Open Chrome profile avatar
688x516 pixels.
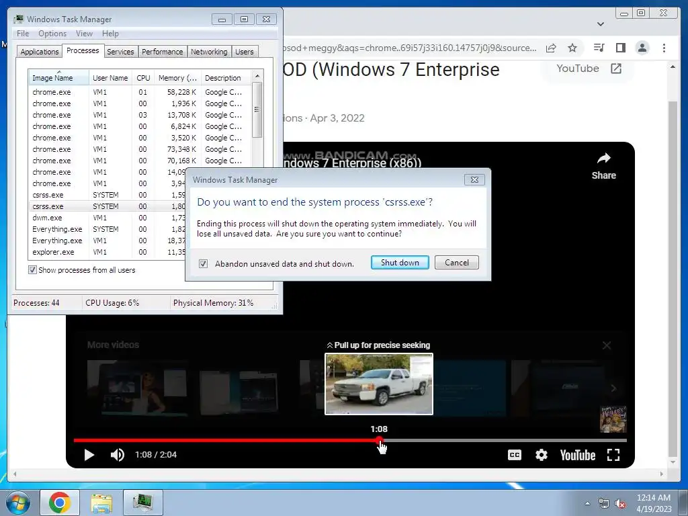pyautogui.click(x=642, y=48)
